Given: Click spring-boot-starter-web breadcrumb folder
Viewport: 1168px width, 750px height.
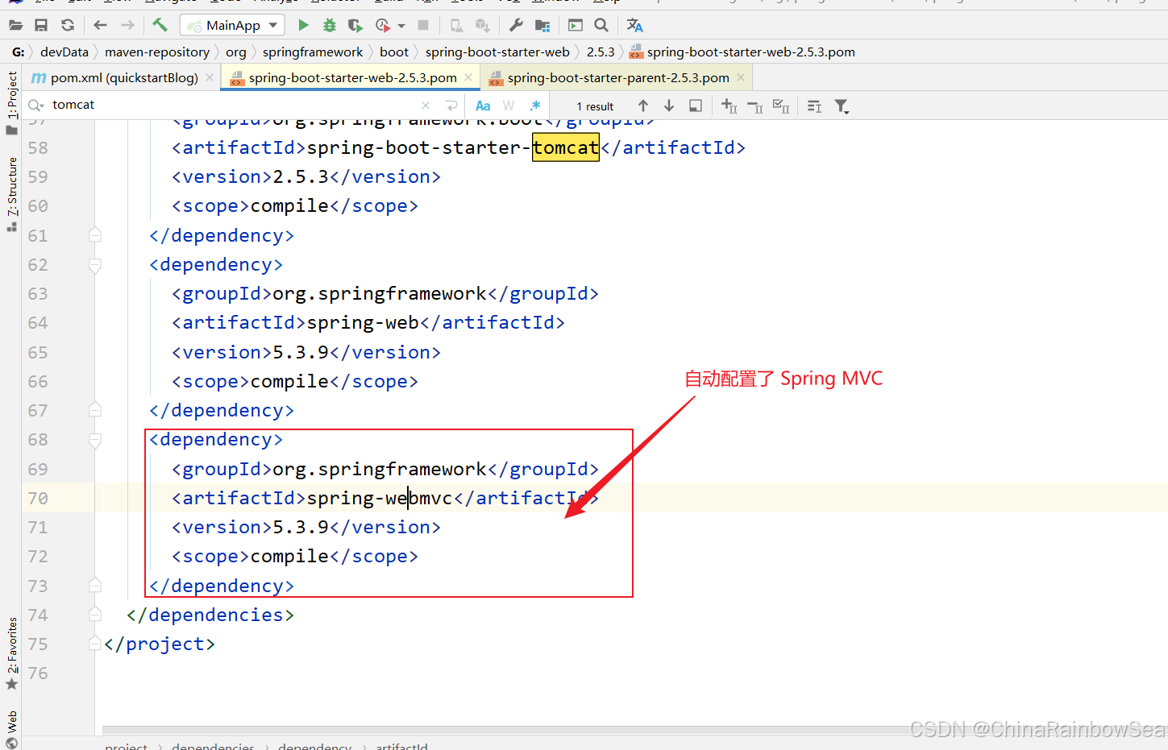Looking at the screenshot, I should pyautogui.click(x=497, y=52).
